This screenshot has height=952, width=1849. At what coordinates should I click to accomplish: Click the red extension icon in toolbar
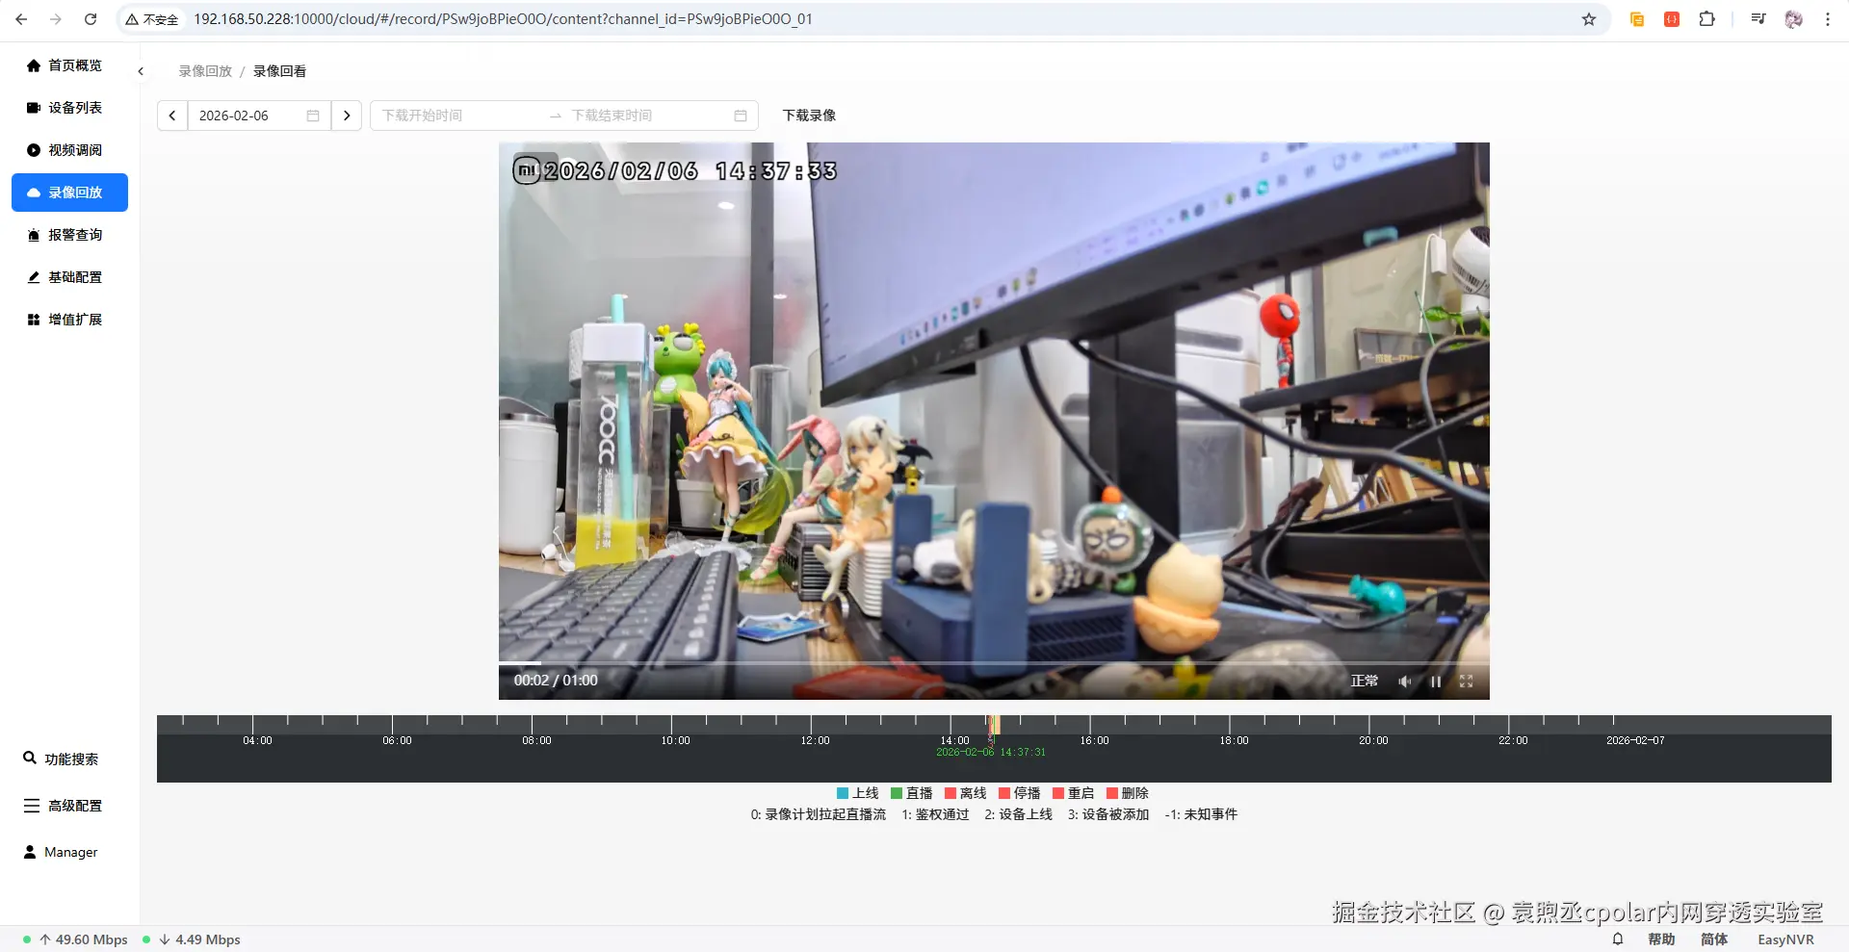(x=1672, y=19)
